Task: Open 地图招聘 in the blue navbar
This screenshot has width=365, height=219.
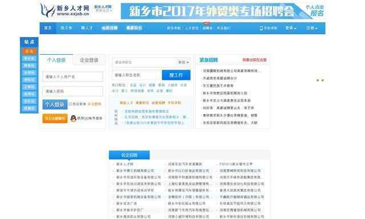Action: [109, 28]
